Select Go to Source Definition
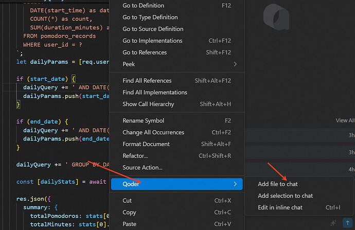Viewport: 355px width, 230px height. point(177,29)
